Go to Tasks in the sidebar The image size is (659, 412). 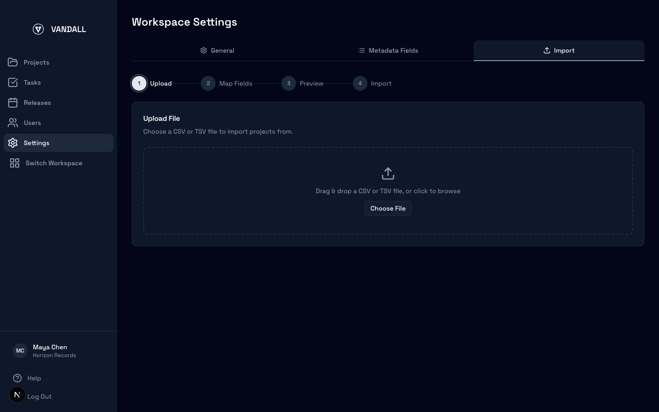(32, 82)
